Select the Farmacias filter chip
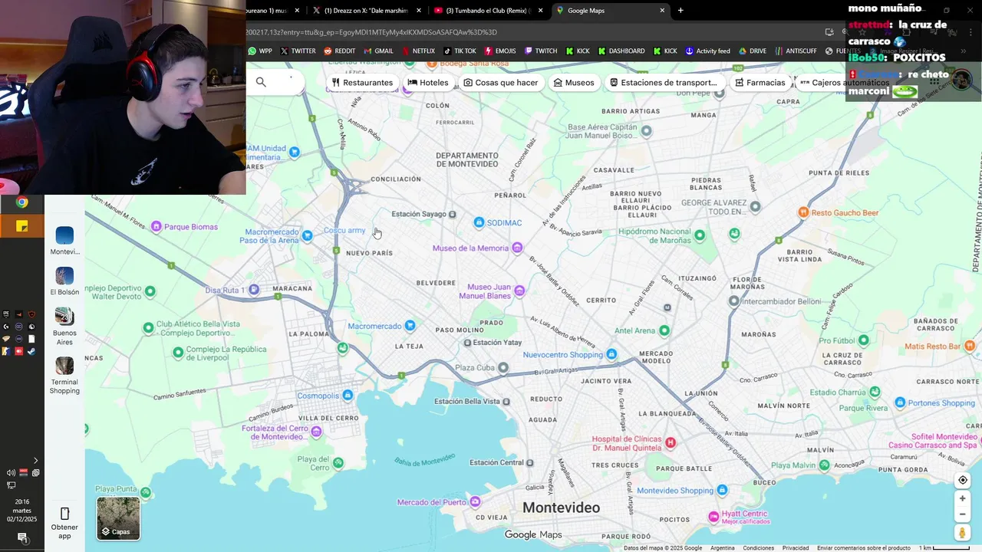 point(760,82)
